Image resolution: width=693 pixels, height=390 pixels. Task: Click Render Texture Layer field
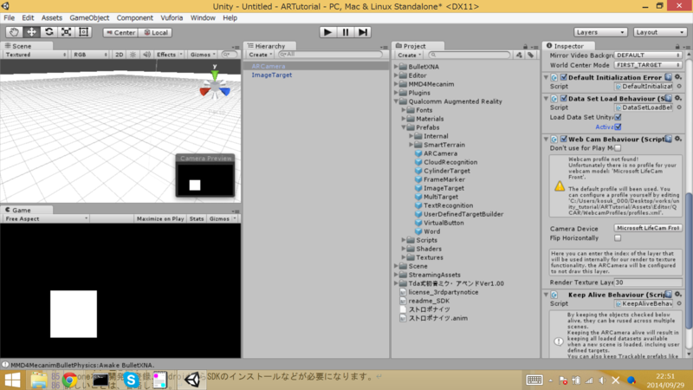pyautogui.click(x=648, y=283)
